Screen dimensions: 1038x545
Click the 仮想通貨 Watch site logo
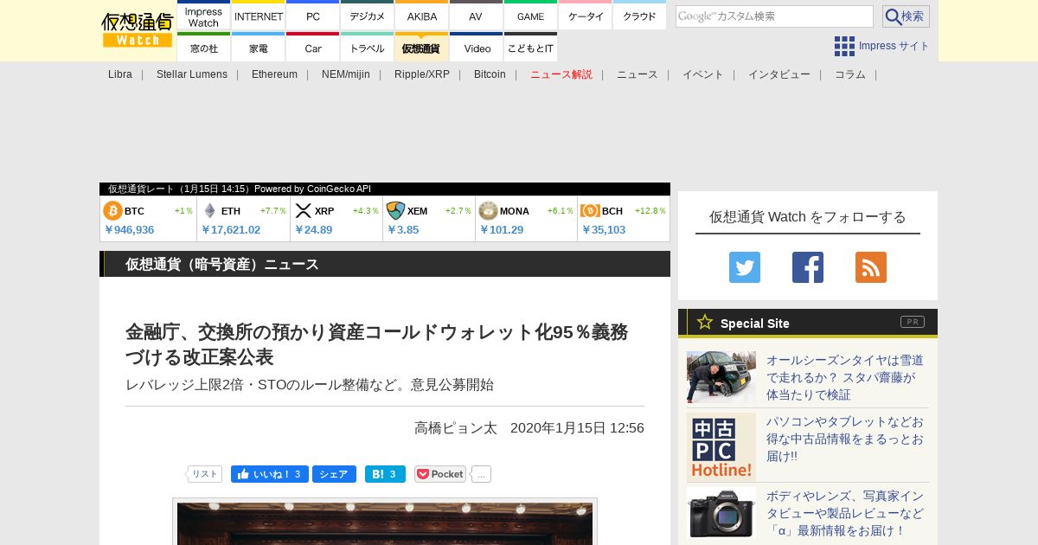(x=138, y=30)
